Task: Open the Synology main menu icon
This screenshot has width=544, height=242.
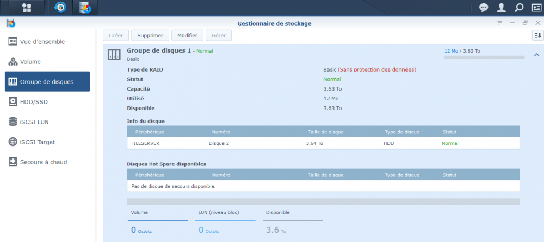Action: 26,8
